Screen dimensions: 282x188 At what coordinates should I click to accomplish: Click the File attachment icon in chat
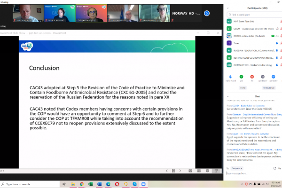tap(274, 168)
